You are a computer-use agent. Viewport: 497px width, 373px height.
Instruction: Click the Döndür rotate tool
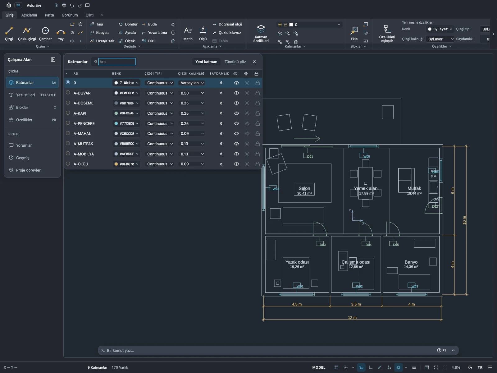pos(128,24)
